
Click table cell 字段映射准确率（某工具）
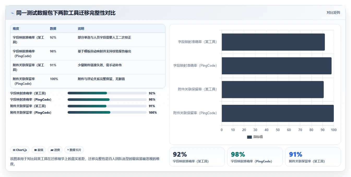pyautogui.click(x=28, y=40)
